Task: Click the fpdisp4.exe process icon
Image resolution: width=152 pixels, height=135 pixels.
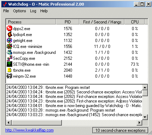Action: click(10, 34)
